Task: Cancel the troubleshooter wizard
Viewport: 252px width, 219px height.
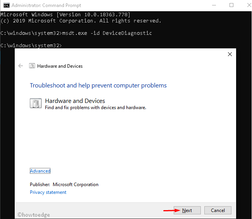Action: (x=217, y=210)
